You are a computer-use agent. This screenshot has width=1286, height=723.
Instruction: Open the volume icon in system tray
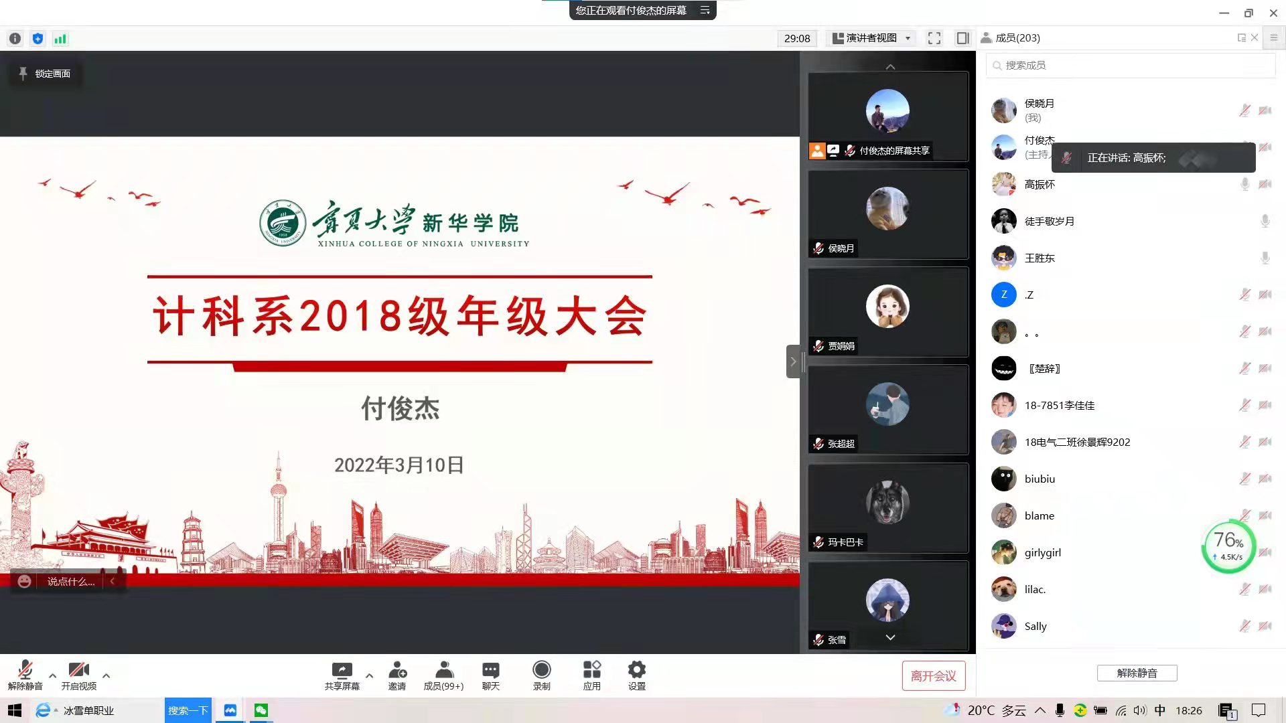1140,710
